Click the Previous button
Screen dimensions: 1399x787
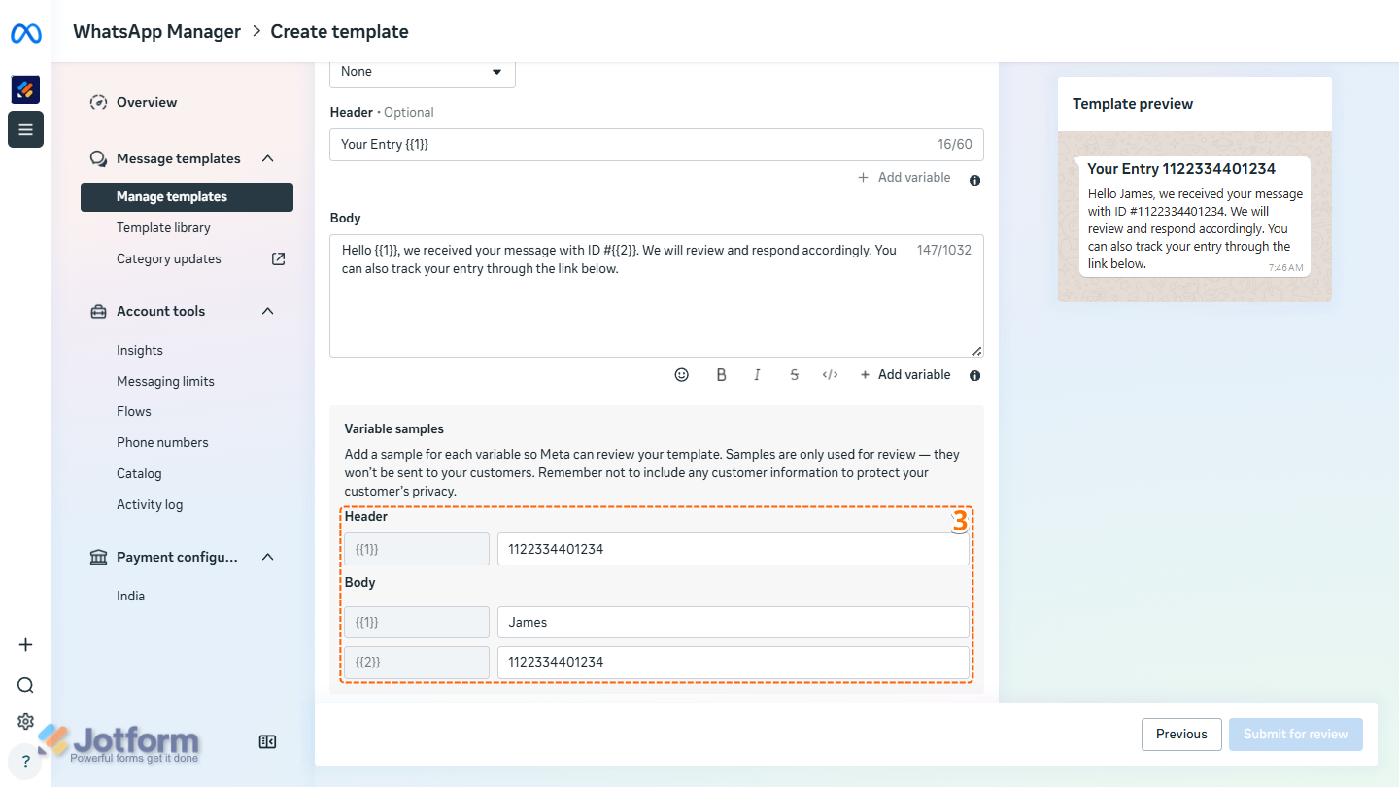tap(1181, 735)
